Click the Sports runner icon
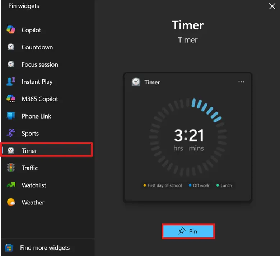 point(11,133)
